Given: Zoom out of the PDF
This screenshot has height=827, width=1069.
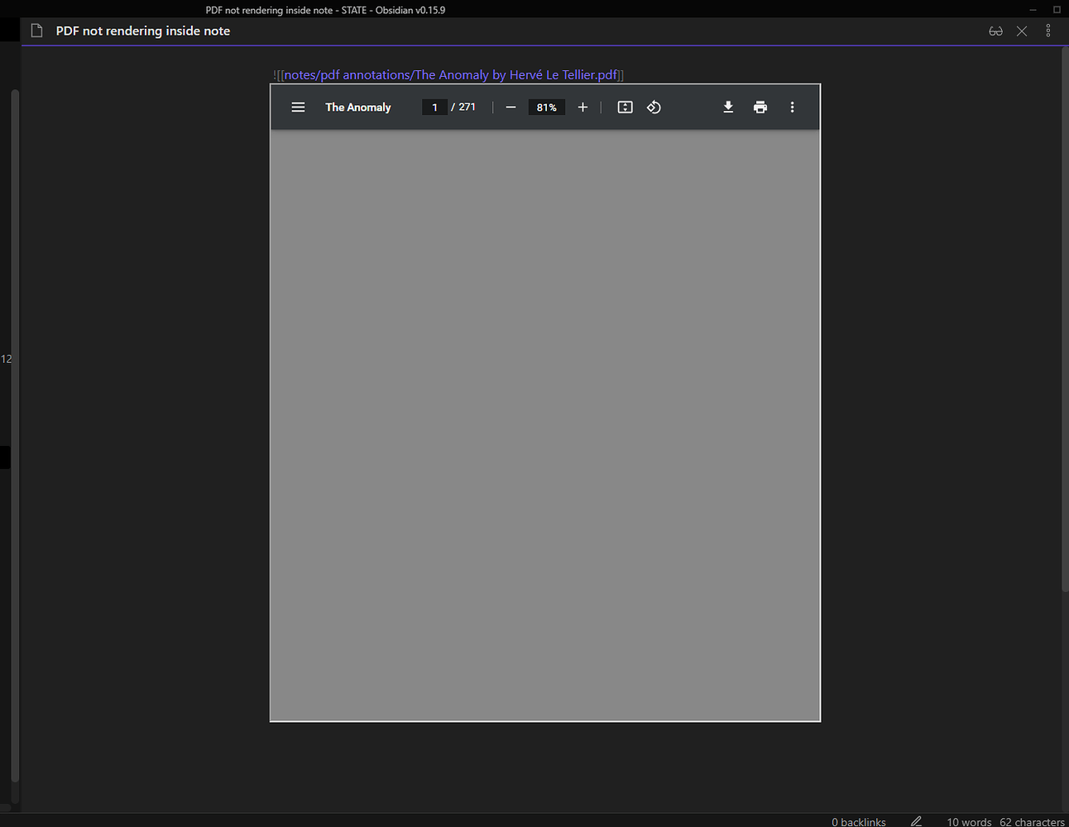Looking at the screenshot, I should [511, 107].
